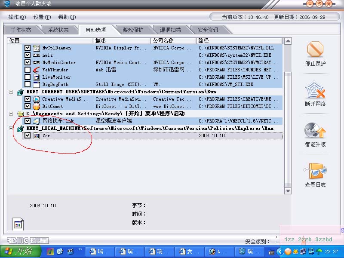The height and width of the screenshot is (258, 344).
Task: Collapse the HKEY_CURRENT_USER Run tree node
Action: click(x=11, y=92)
